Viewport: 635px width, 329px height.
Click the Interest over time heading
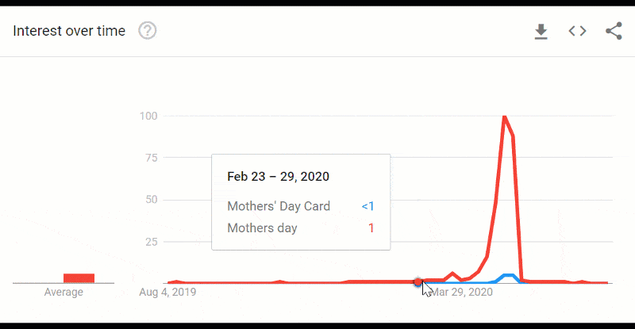[x=69, y=31]
